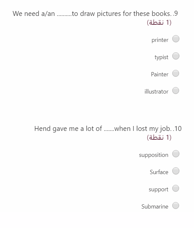Click question 9 text about drawing pictures
This screenshot has height=228, width=194.
click(95, 14)
